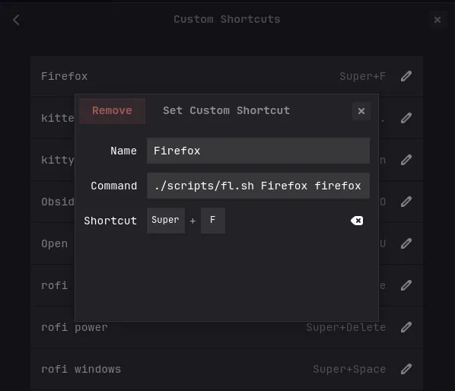Select the Firefox list row label
Screen dimensions: 455x391
65,76
